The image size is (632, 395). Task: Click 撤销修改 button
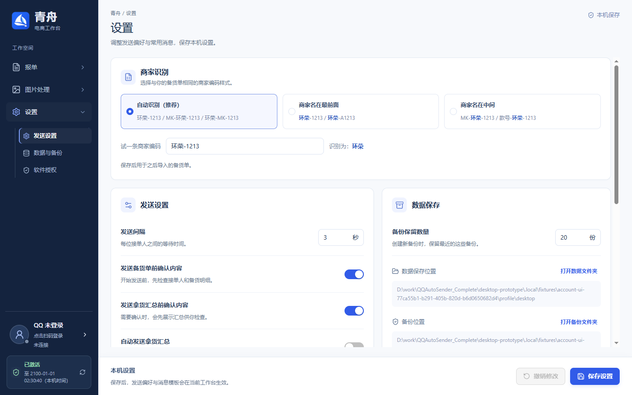[x=541, y=376]
